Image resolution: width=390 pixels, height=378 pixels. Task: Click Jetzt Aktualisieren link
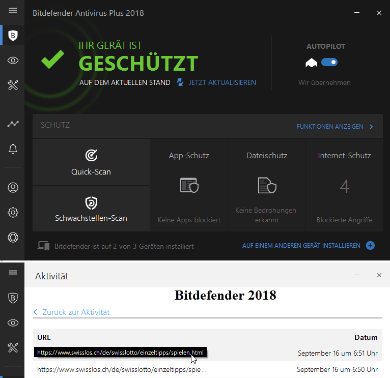[x=222, y=82]
